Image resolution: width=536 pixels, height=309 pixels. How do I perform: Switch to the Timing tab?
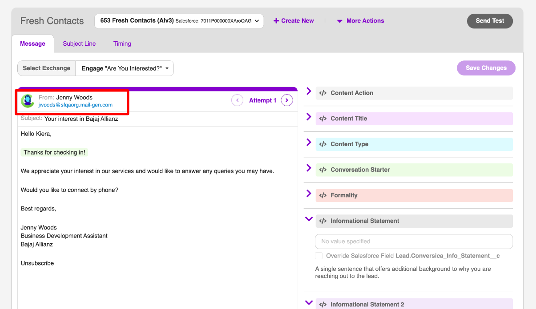point(122,44)
